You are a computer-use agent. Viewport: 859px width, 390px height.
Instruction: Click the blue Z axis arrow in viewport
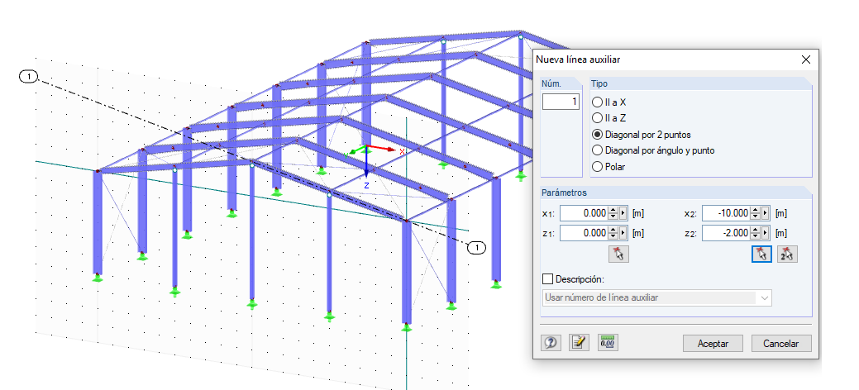click(366, 163)
